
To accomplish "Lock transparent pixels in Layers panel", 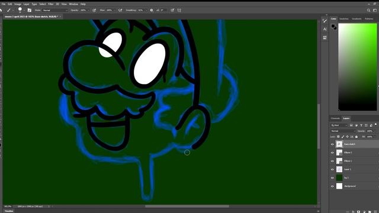I will (338, 137).
